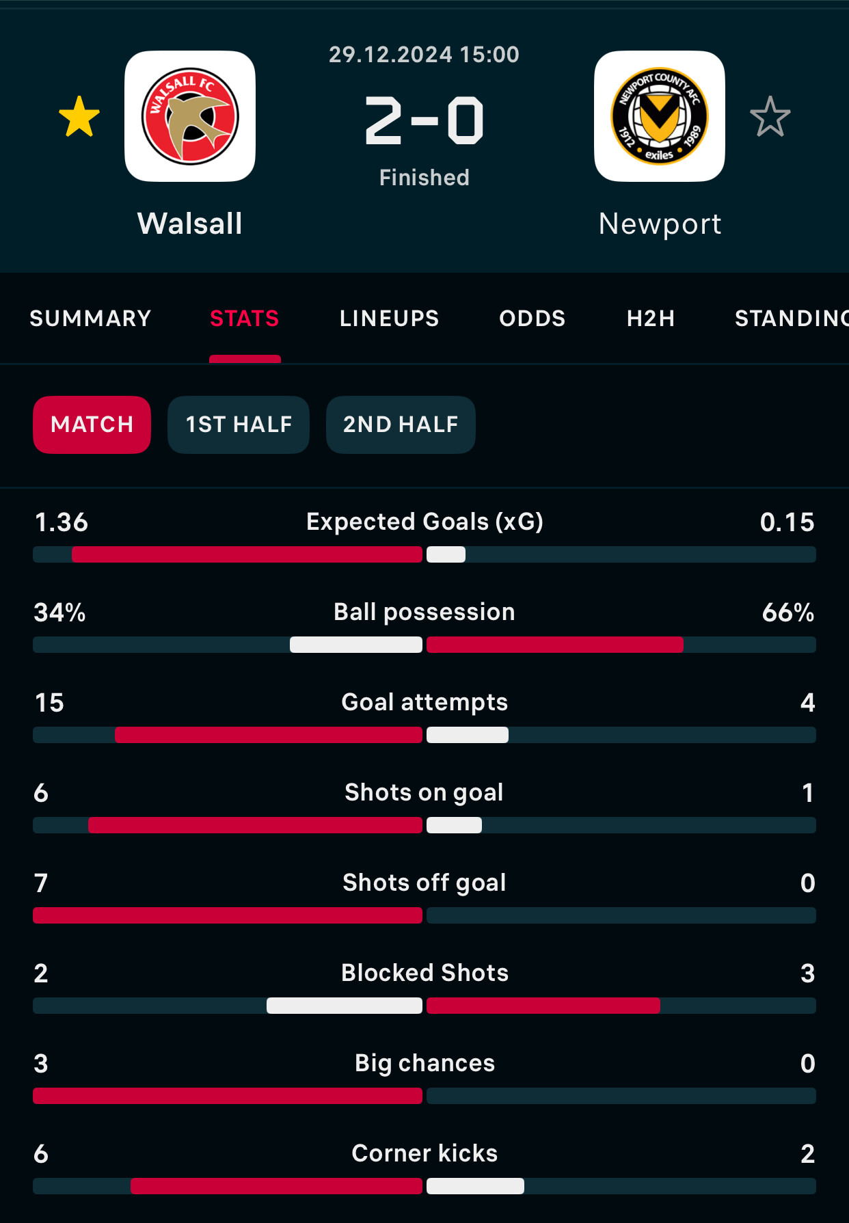Image resolution: width=849 pixels, height=1223 pixels.
Task: Switch to the Summary tab
Action: coord(90,319)
